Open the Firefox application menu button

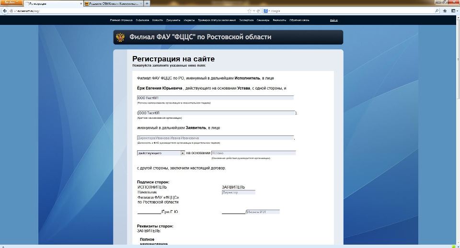pyautogui.click(x=11, y=2)
